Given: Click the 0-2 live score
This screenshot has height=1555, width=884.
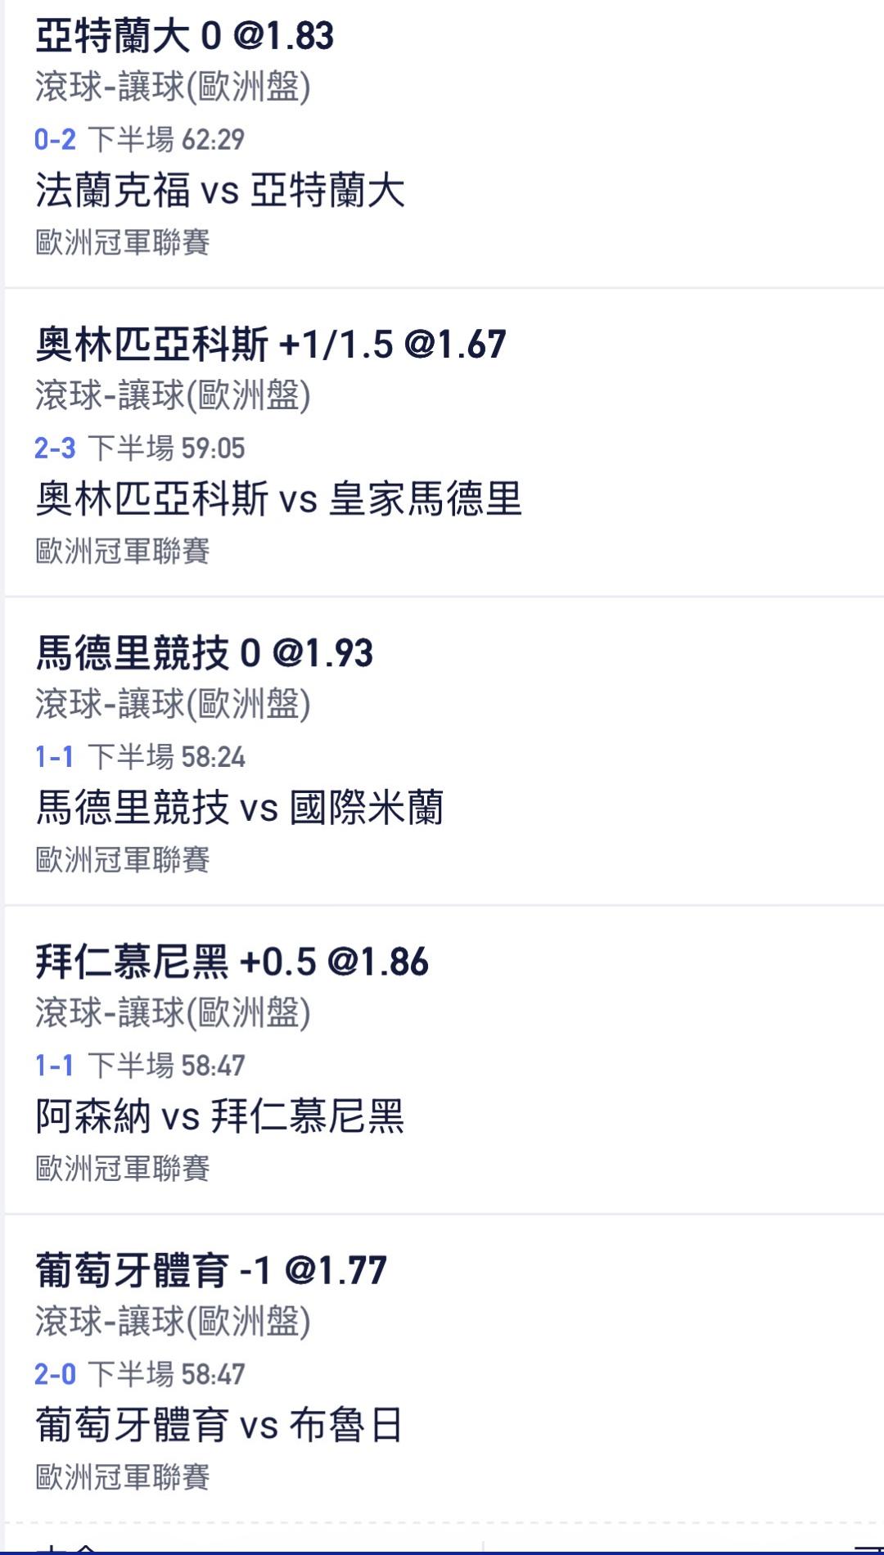Looking at the screenshot, I should pos(55,140).
